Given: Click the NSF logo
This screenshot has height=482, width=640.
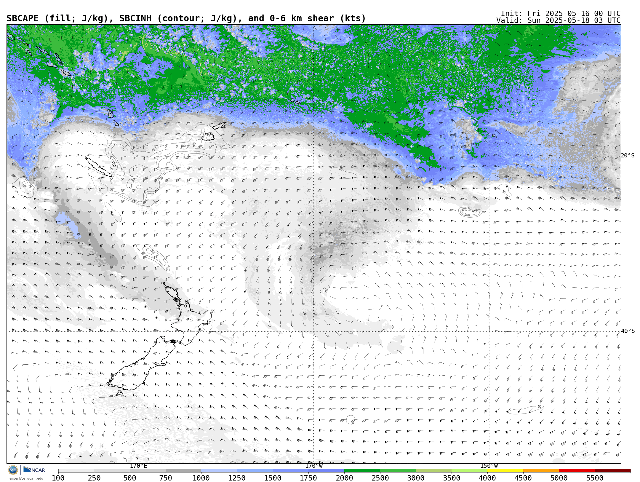Looking at the screenshot, I should 13,470.
